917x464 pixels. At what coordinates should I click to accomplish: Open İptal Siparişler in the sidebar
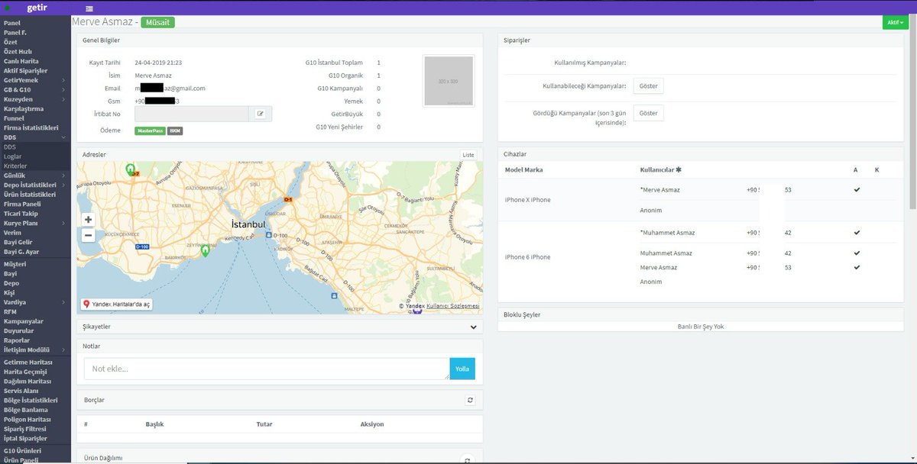[25, 438]
